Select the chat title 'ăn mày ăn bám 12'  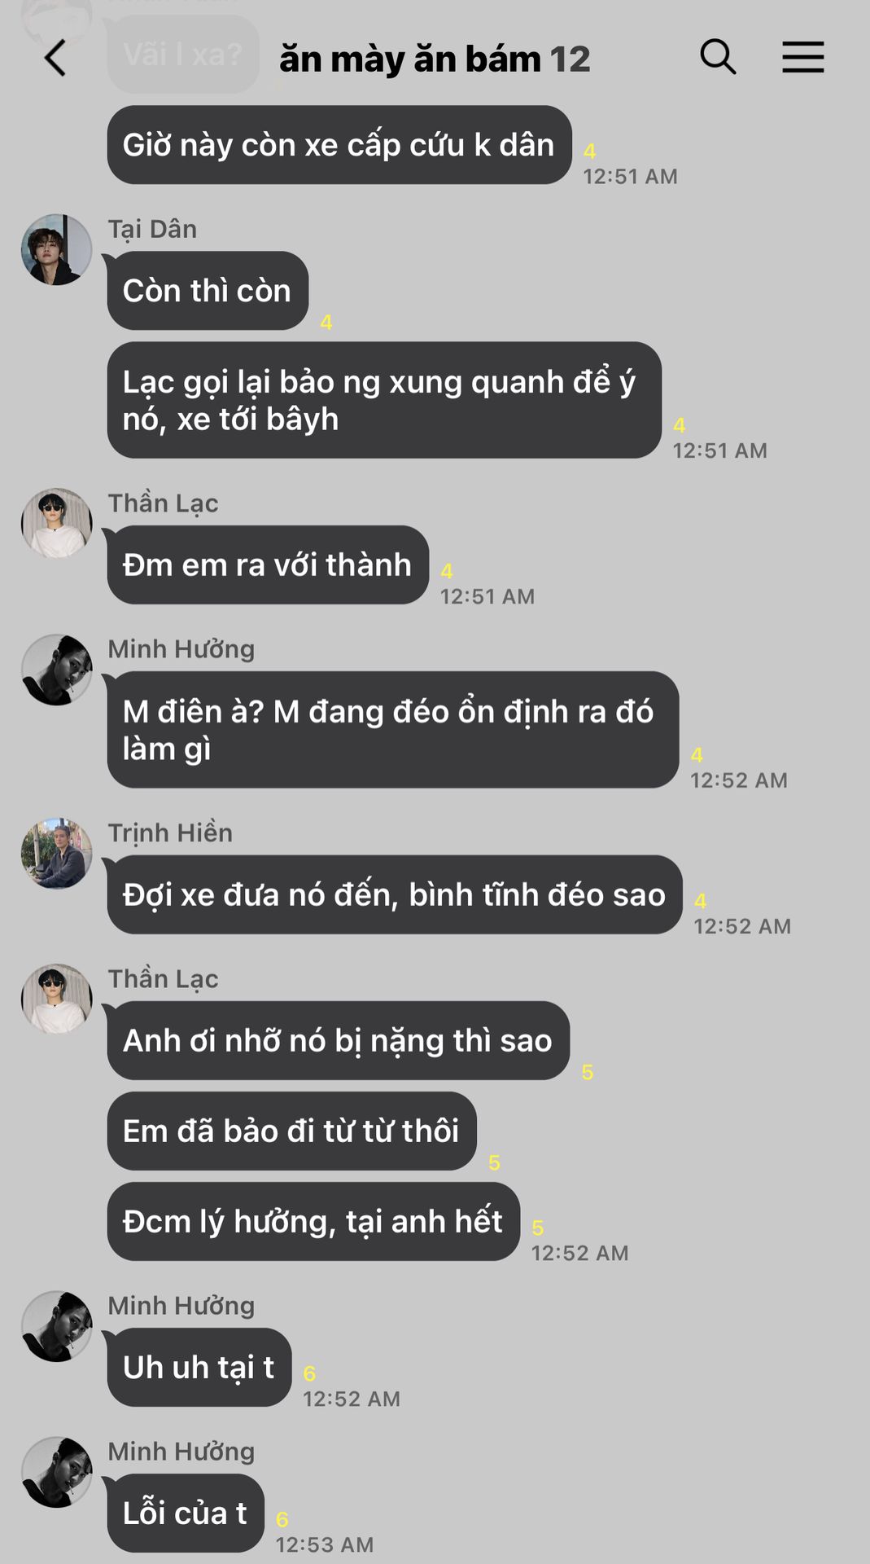[435, 59]
